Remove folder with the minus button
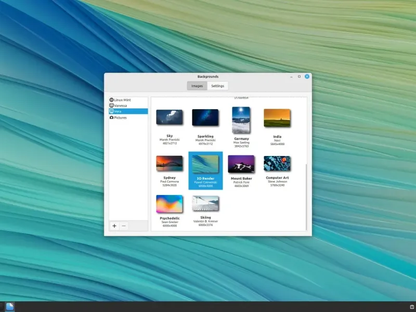The width and height of the screenshot is (416, 312). (x=124, y=226)
